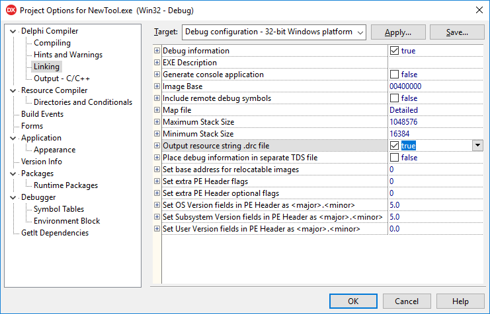The image size is (490, 314).
Task: Expand the Generate console application row
Action: pyautogui.click(x=157, y=75)
